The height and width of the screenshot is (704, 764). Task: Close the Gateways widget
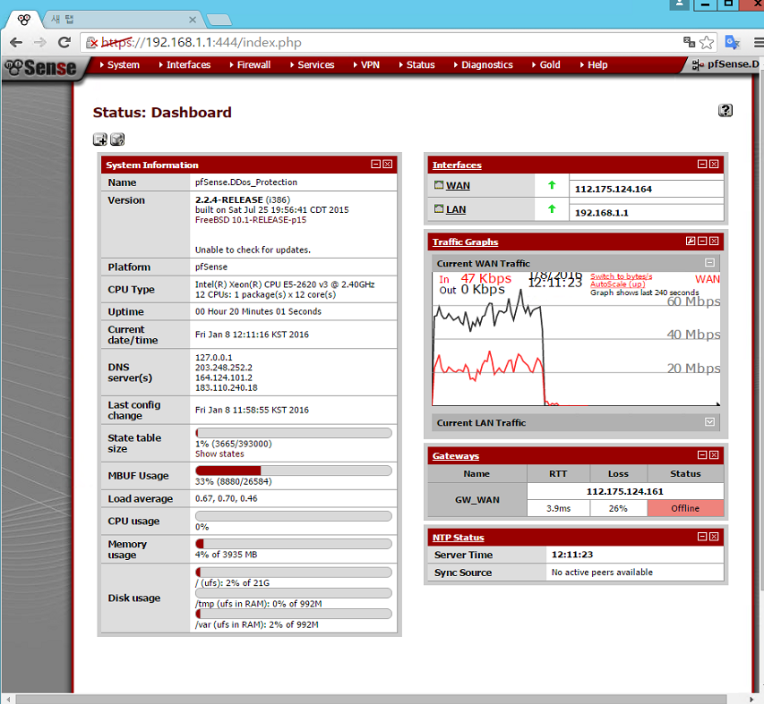[714, 455]
